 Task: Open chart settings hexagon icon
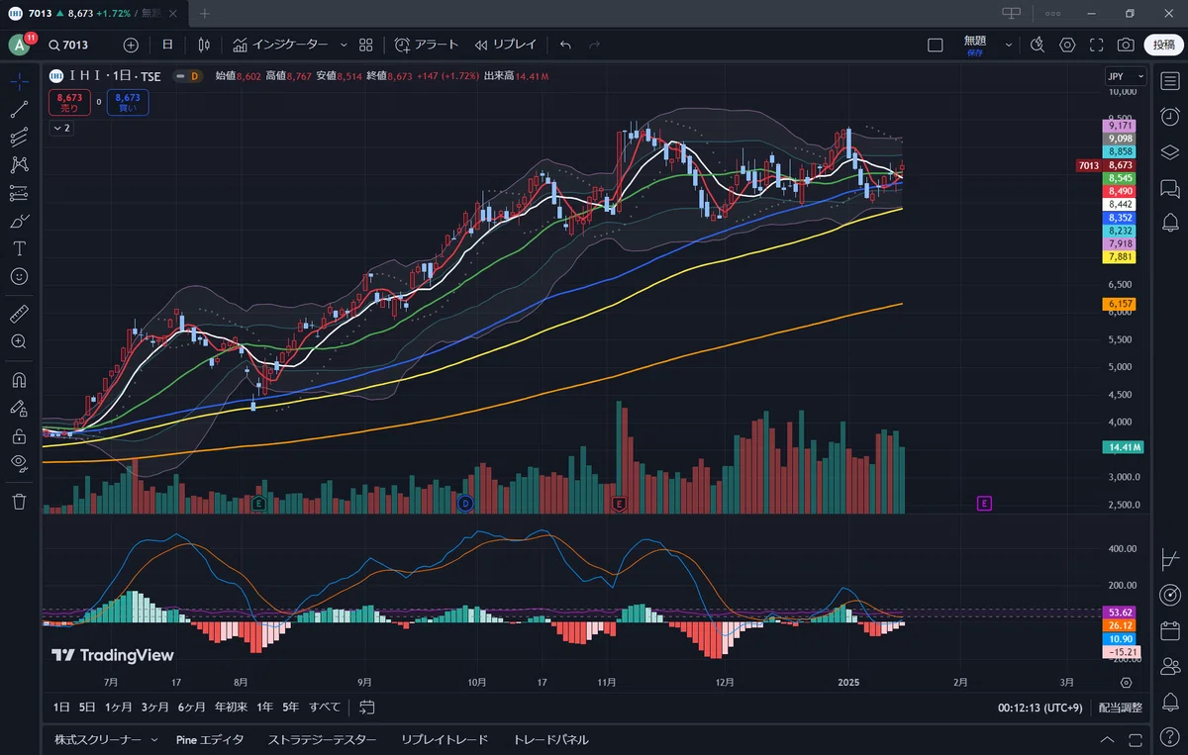click(1067, 45)
